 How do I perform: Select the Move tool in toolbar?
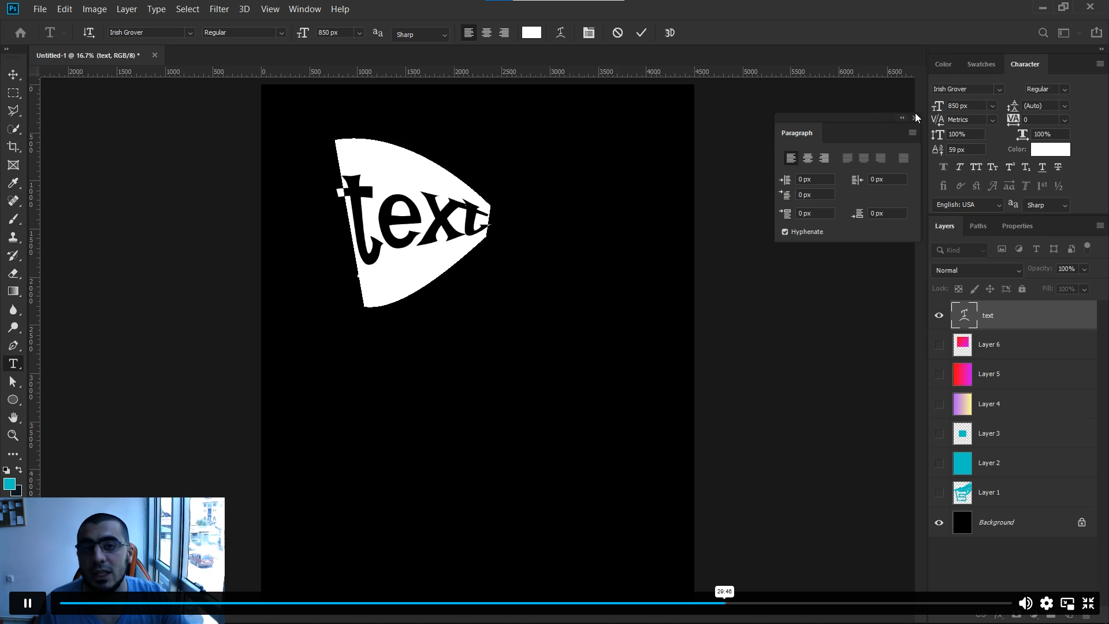13,75
